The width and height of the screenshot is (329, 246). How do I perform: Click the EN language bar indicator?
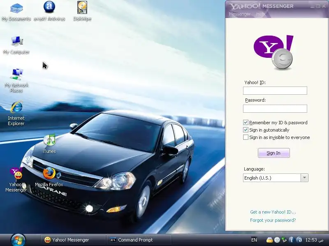click(254, 240)
